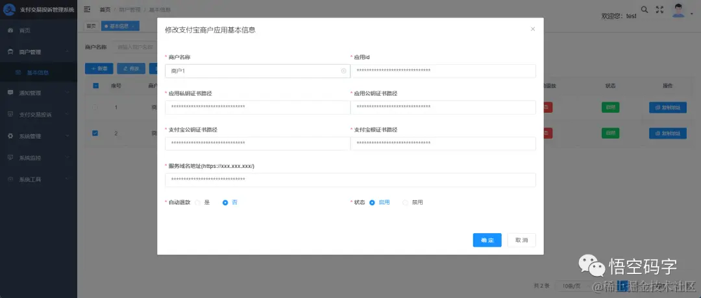Click the payment system logo icon
This screenshot has height=298, width=701.
(10, 9)
